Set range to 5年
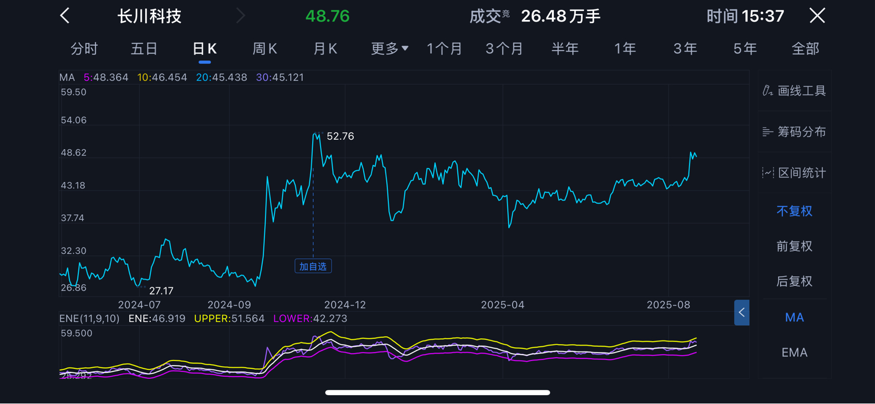Viewport: 875px width, 404px height. (x=745, y=49)
